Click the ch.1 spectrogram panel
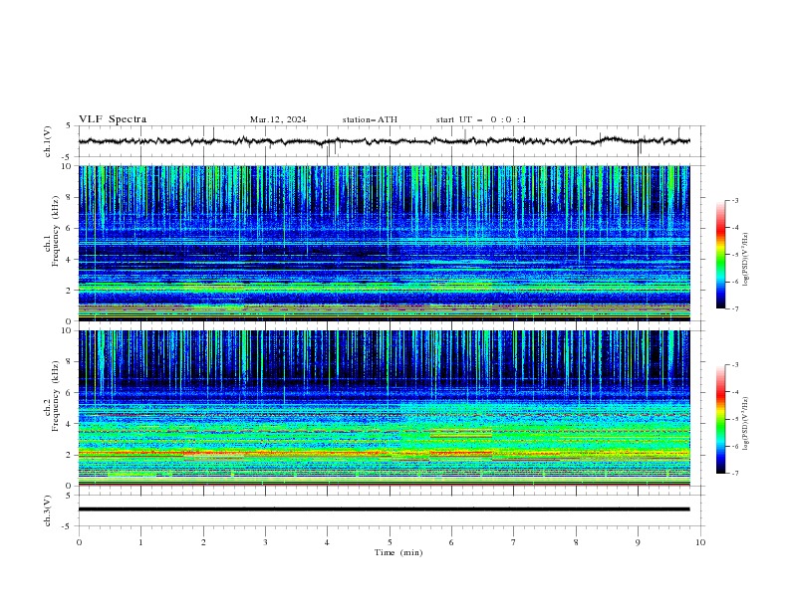 click(385, 243)
